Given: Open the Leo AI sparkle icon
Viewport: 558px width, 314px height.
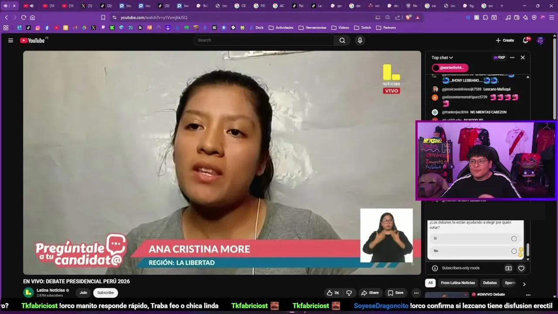Looking at the screenshot, I should tap(525, 17).
